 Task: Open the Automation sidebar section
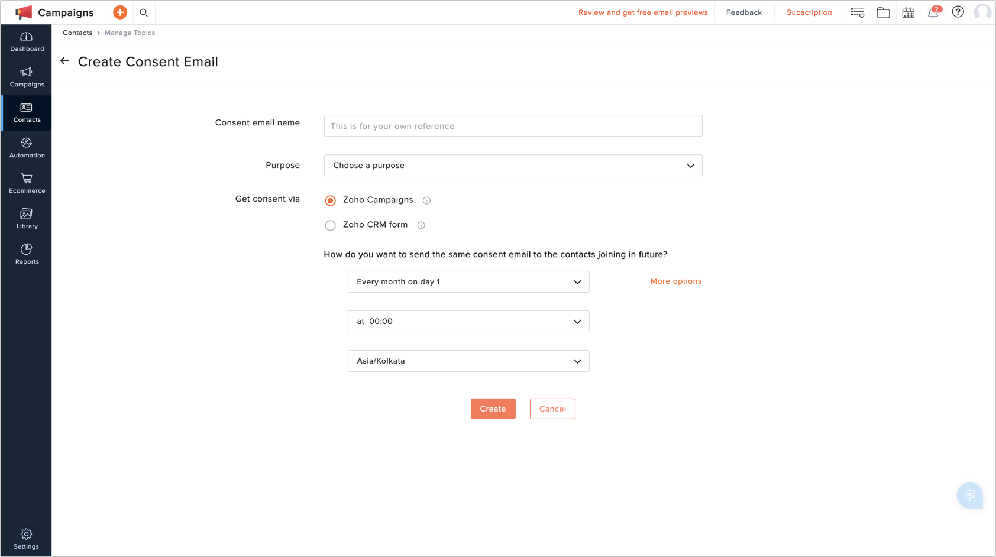[27, 148]
